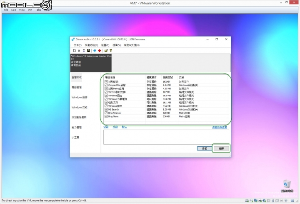Click the new blank page toolbar icon in Dism++
The height and width of the screenshot is (204, 300).
tap(75, 51)
